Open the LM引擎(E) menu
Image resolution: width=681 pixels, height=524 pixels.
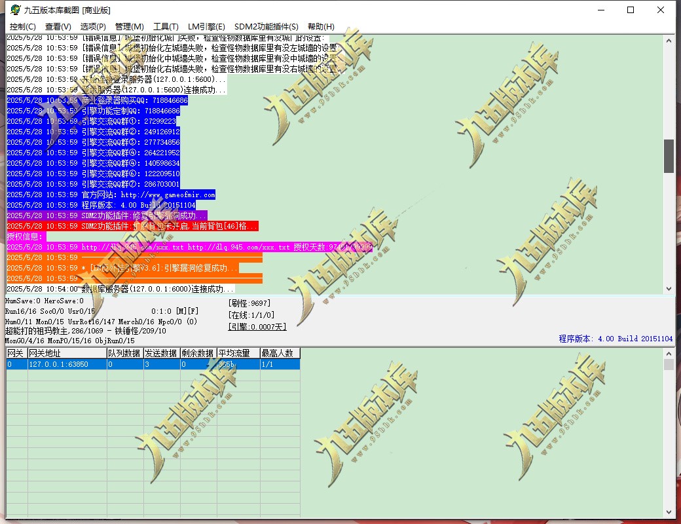206,26
